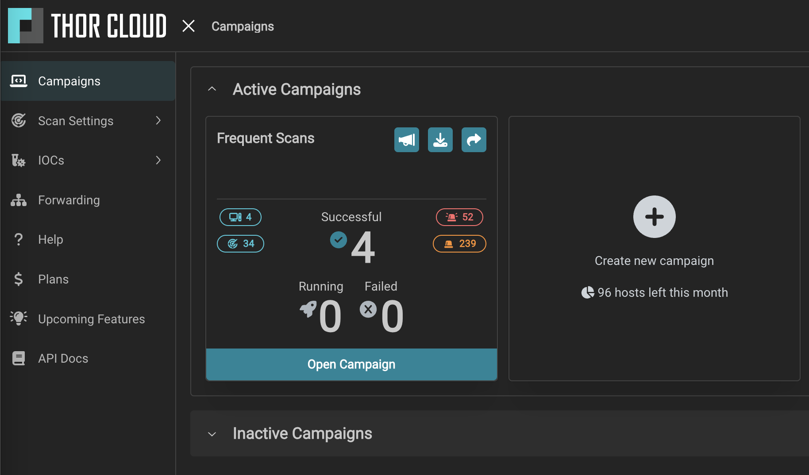
Task: Click the megaphone icon on Frequent Scans
Action: coord(406,140)
